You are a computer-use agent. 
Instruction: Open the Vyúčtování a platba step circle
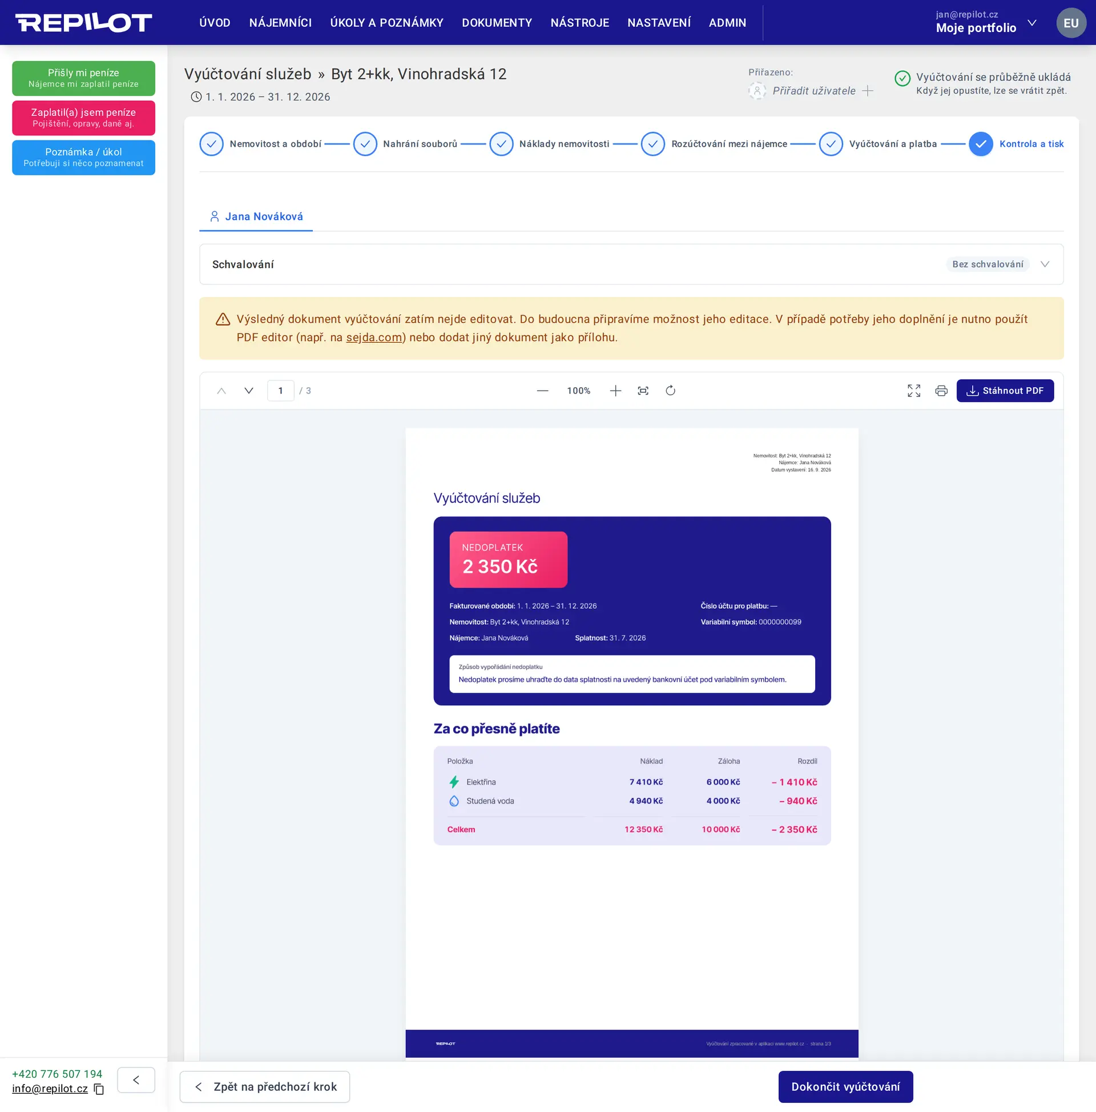click(831, 144)
